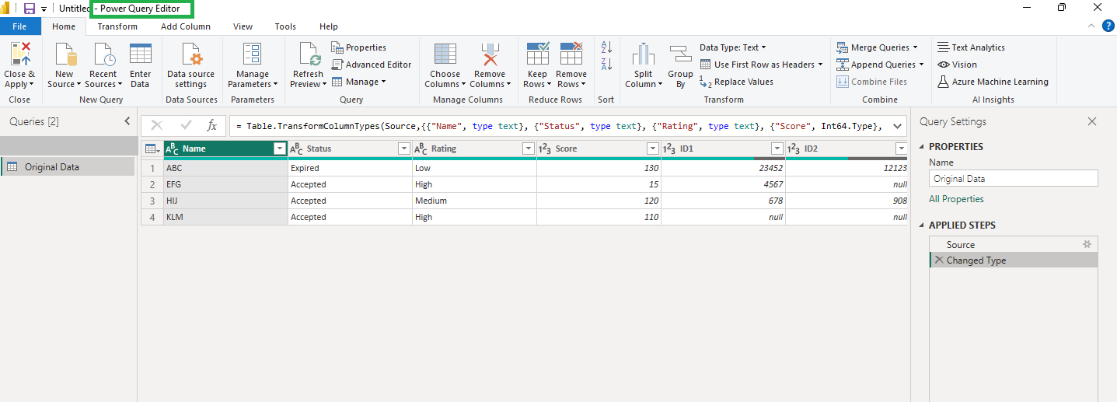
Task: Switch to the View tab
Action: tap(243, 26)
